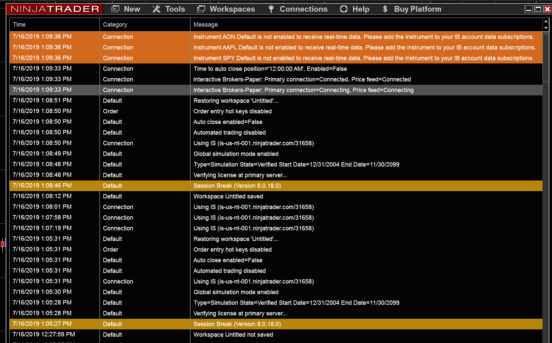Select the 'Primary connection=Connected' message
This screenshot has height=343, width=552.
coord(302,79)
